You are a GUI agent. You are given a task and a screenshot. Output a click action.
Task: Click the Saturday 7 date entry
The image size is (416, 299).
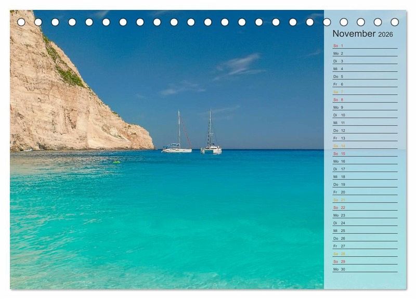coord(365,92)
